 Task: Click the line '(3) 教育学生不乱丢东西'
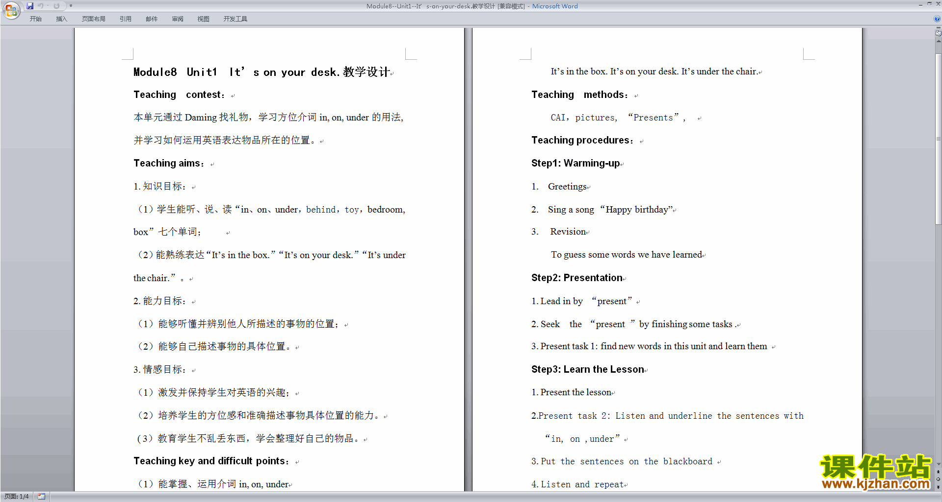[248, 438]
